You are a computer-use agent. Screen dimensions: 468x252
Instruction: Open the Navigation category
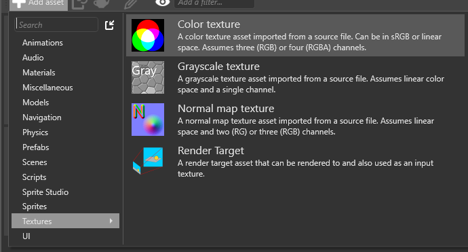pyautogui.click(x=42, y=118)
